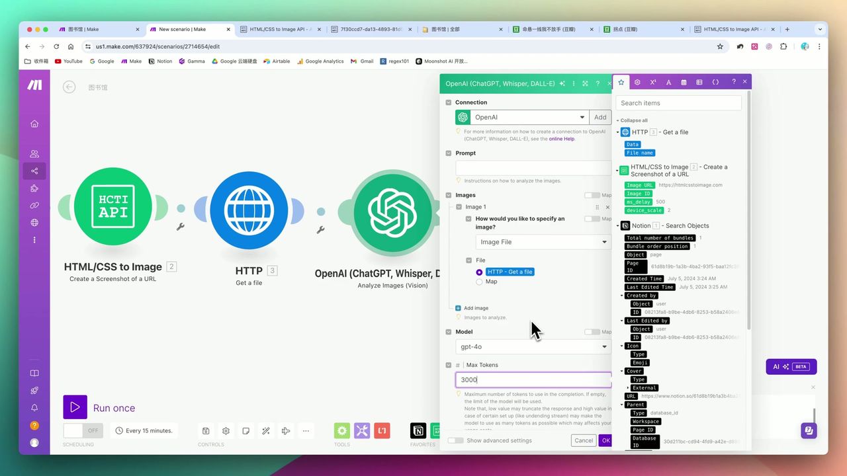Enable Show advanced settings toggle

[456, 440]
